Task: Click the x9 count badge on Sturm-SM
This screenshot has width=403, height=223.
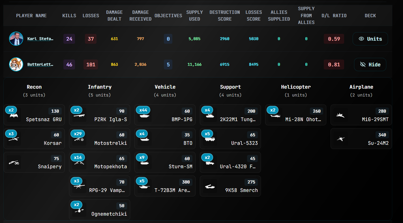Action: click(x=142, y=157)
